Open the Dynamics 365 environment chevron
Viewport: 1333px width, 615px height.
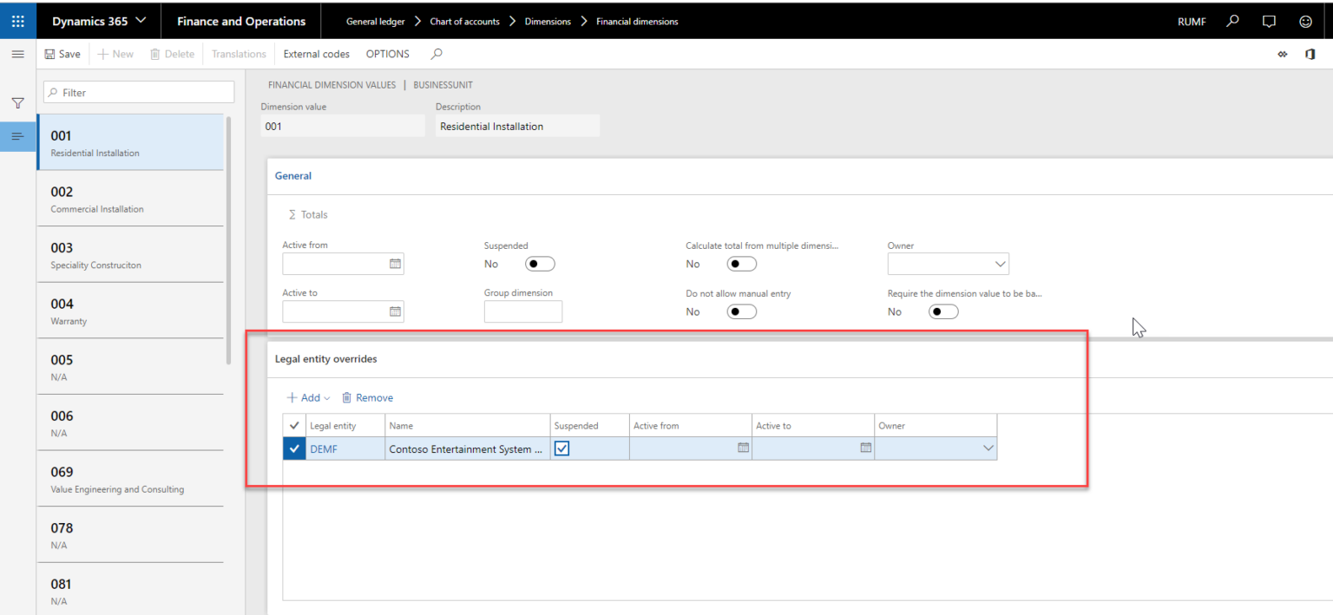[x=143, y=21]
